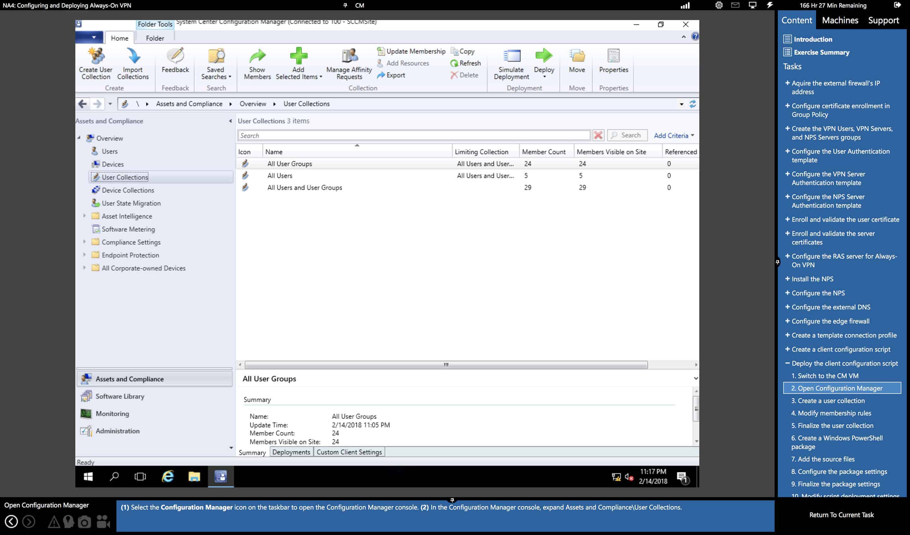
Task: Click Delete in the ribbon
Action: pos(464,75)
